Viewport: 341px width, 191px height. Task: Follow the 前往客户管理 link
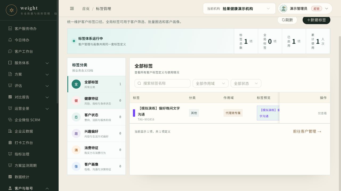coord(307,131)
